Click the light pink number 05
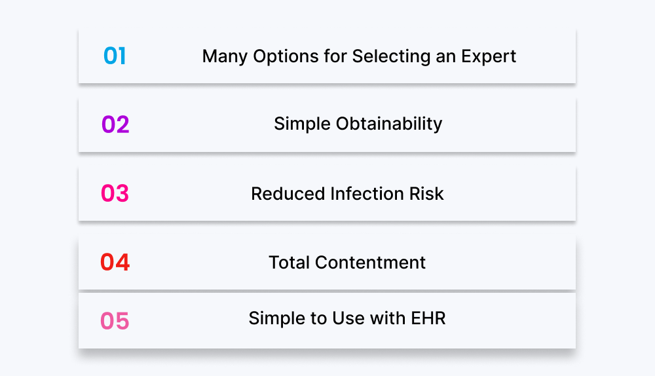Screen dimensions: 655x376 [x=115, y=322]
